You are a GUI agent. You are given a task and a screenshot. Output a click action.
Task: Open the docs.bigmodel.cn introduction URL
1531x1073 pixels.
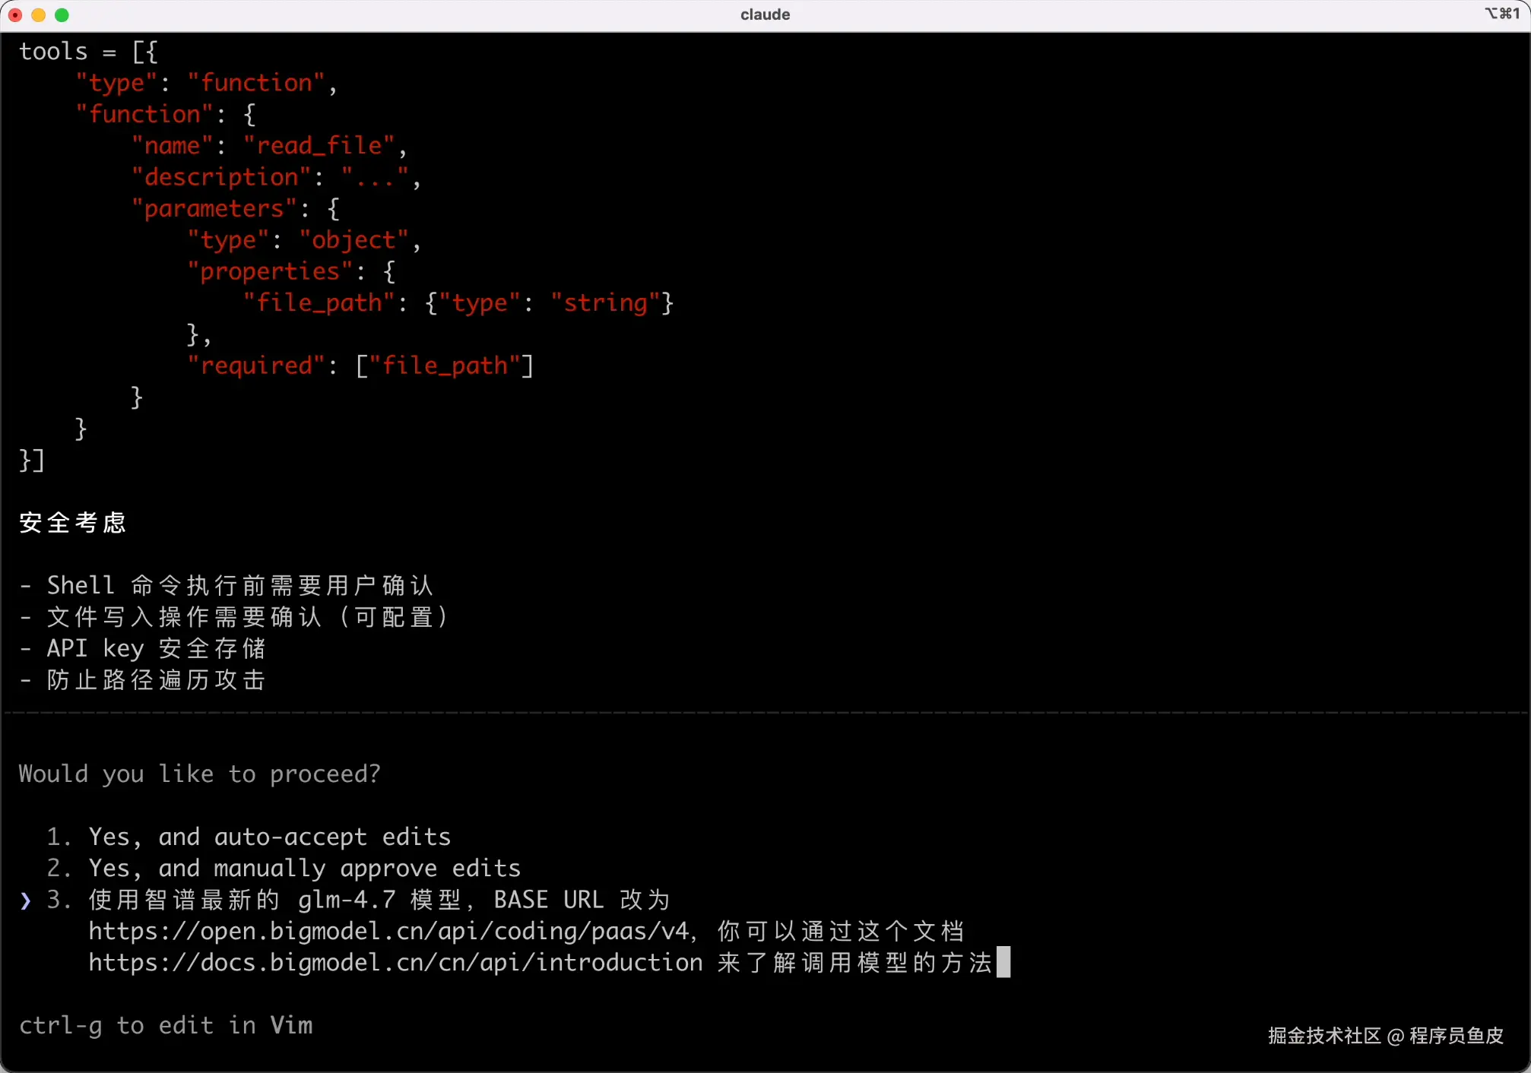(395, 963)
